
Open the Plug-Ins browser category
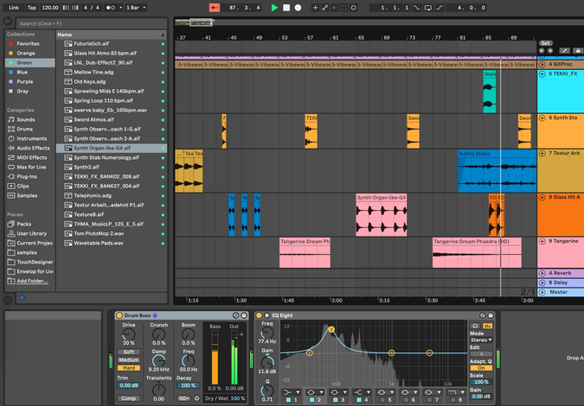28,175
